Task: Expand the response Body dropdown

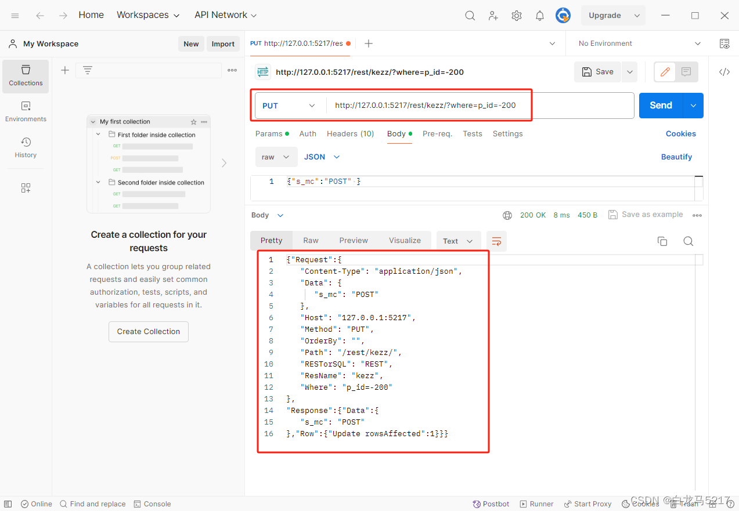Action: 268,215
